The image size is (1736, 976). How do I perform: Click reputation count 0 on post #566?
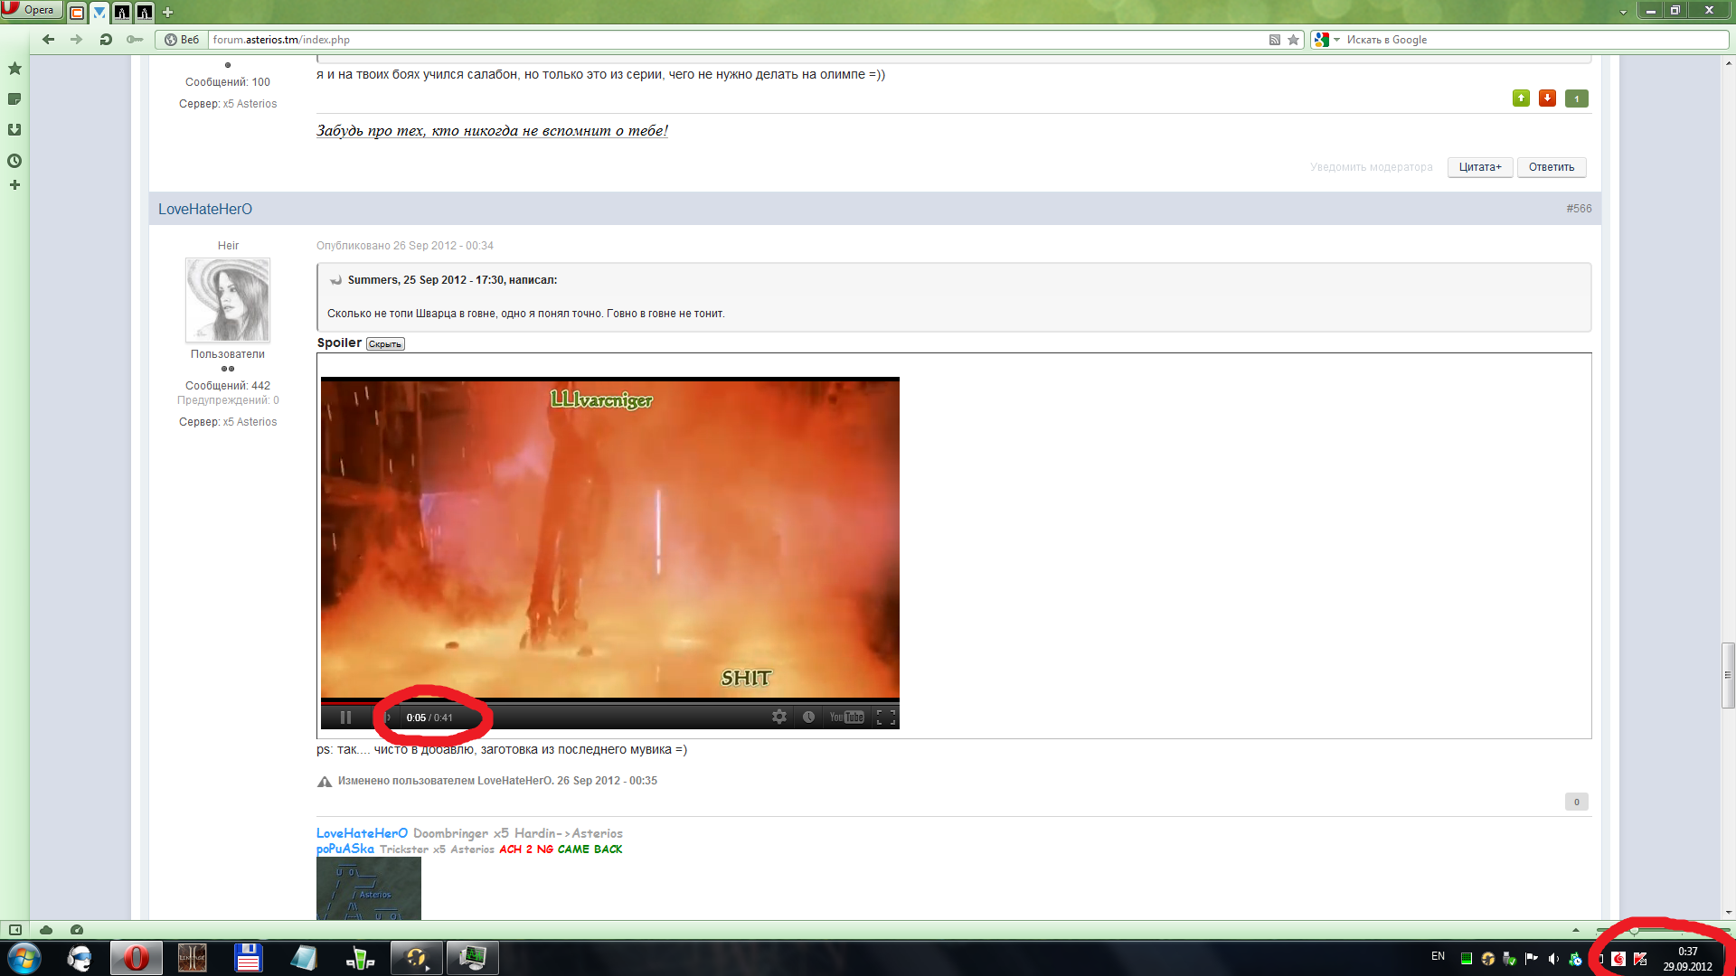click(x=1577, y=802)
